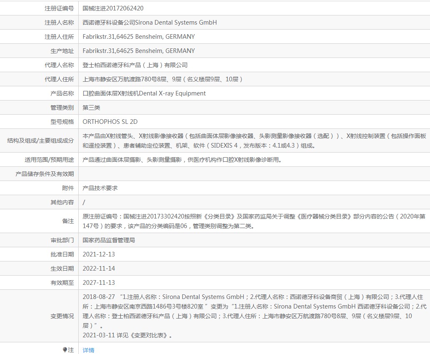Click the 生产地址 label
This screenshot has width=430, height=354.
tap(62, 51)
